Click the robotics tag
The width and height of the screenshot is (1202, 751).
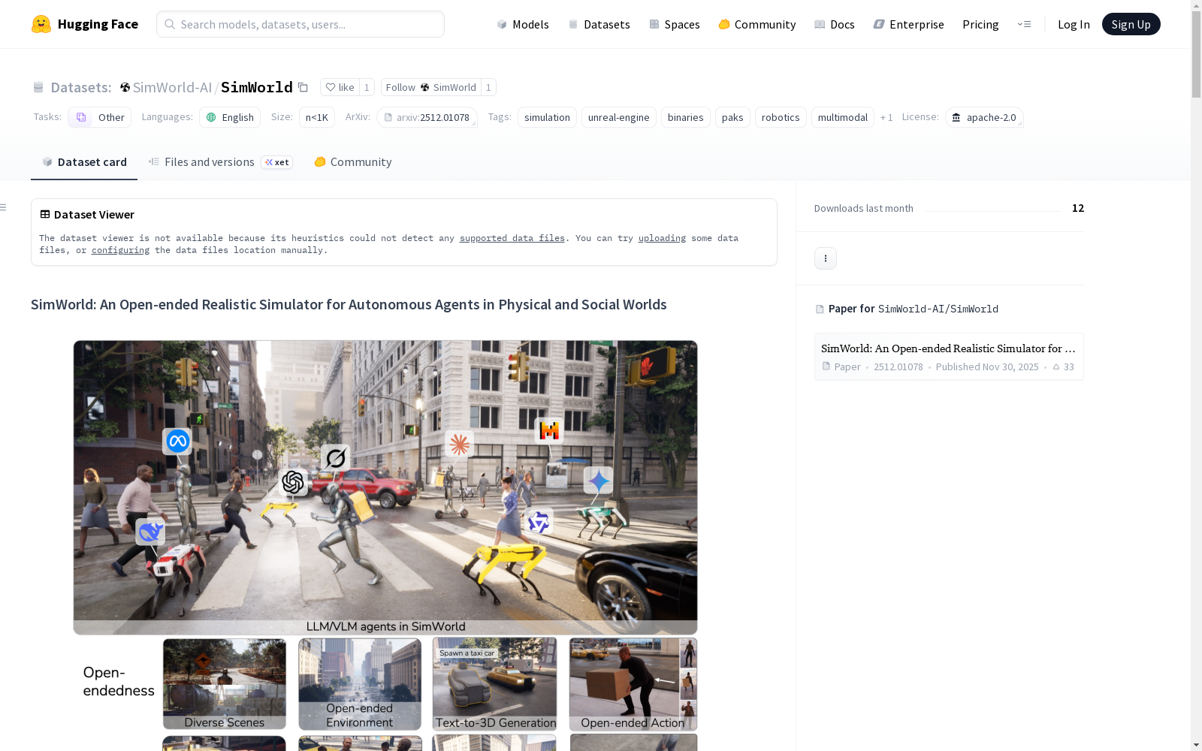(x=781, y=117)
